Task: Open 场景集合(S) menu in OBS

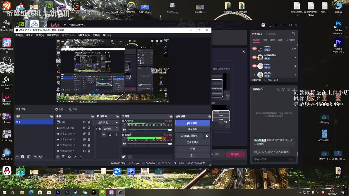Action: [83, 35]
